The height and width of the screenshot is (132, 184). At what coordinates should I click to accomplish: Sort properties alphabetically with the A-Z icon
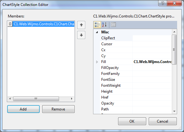pyautogui.click(x=104, y=25)
